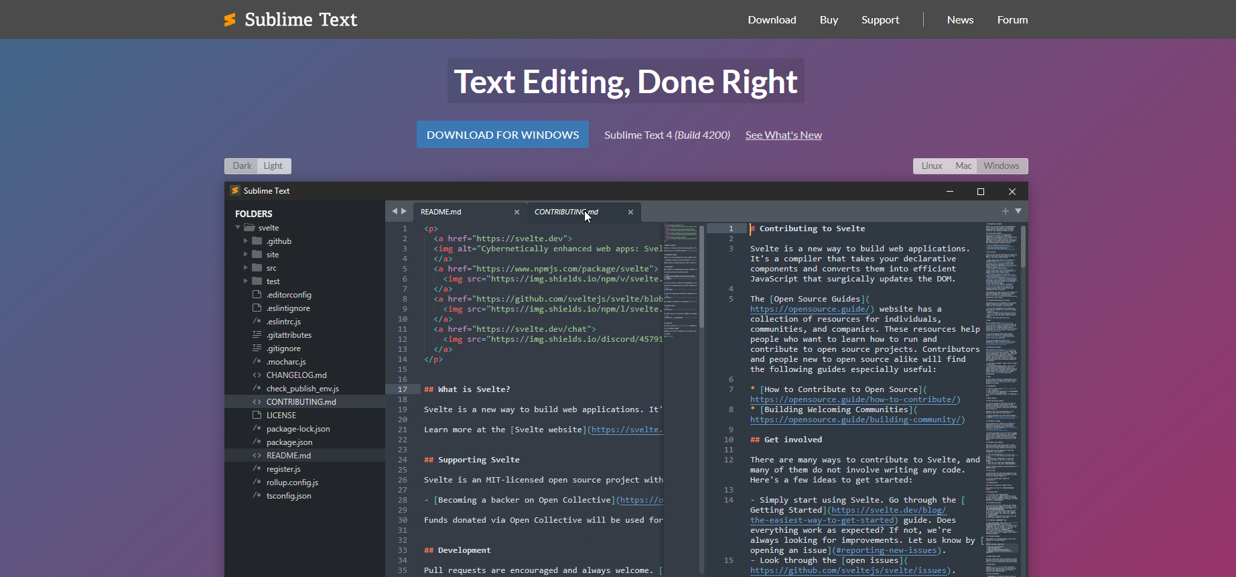Click the .eslintrc.js code file icon
This screenshot has width=1236, height=577.
click(x=257, y=321)
